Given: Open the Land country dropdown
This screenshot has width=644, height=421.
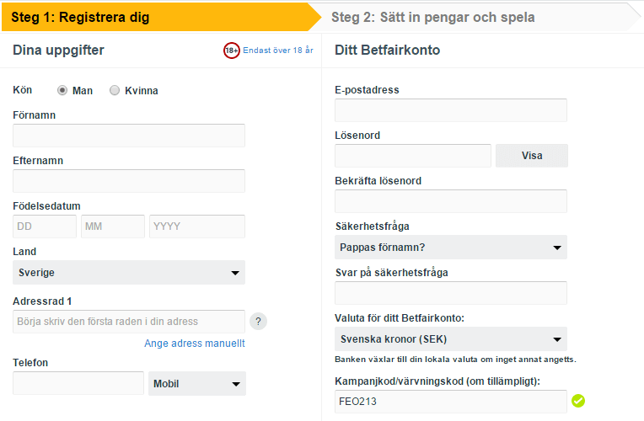Looking at the screenshot, I should [x=129, y=273].
